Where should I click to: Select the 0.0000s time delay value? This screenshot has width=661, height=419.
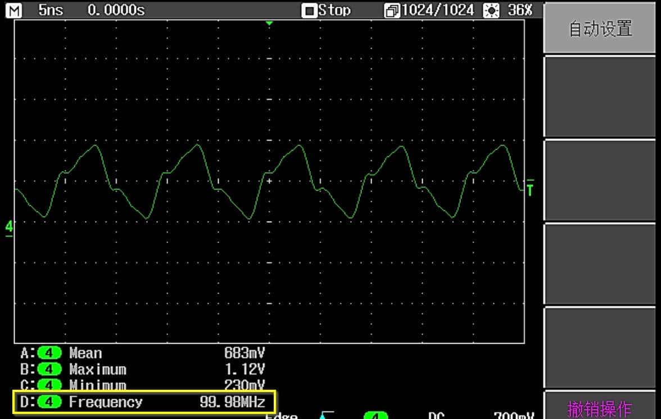(116, 10)
